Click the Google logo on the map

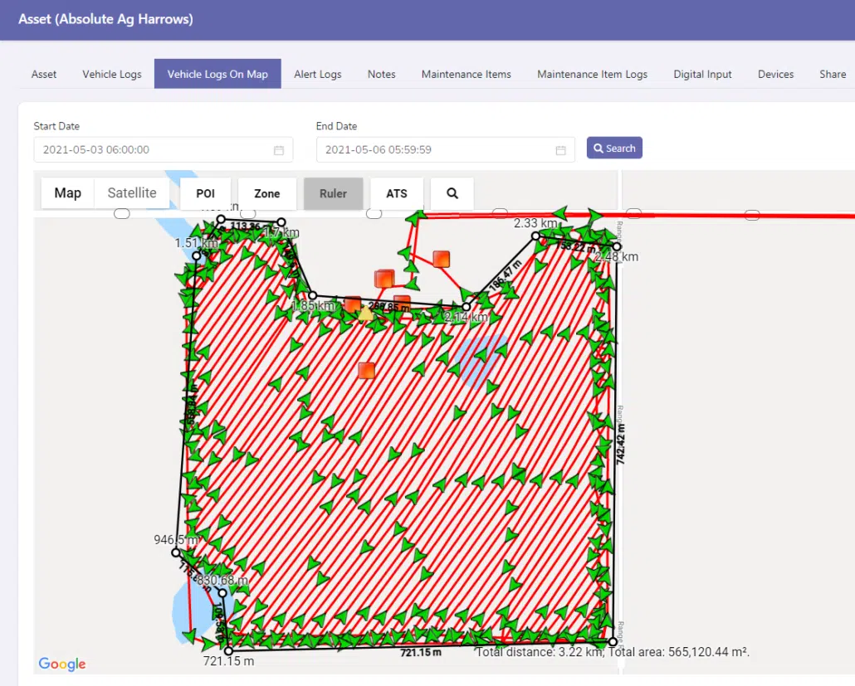click(x=62, y=664)
